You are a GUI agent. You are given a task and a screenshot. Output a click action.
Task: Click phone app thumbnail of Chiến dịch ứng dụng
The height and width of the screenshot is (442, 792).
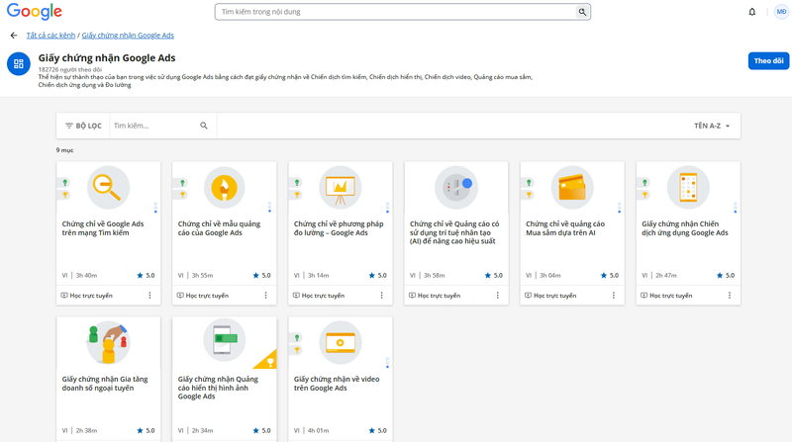688,187
